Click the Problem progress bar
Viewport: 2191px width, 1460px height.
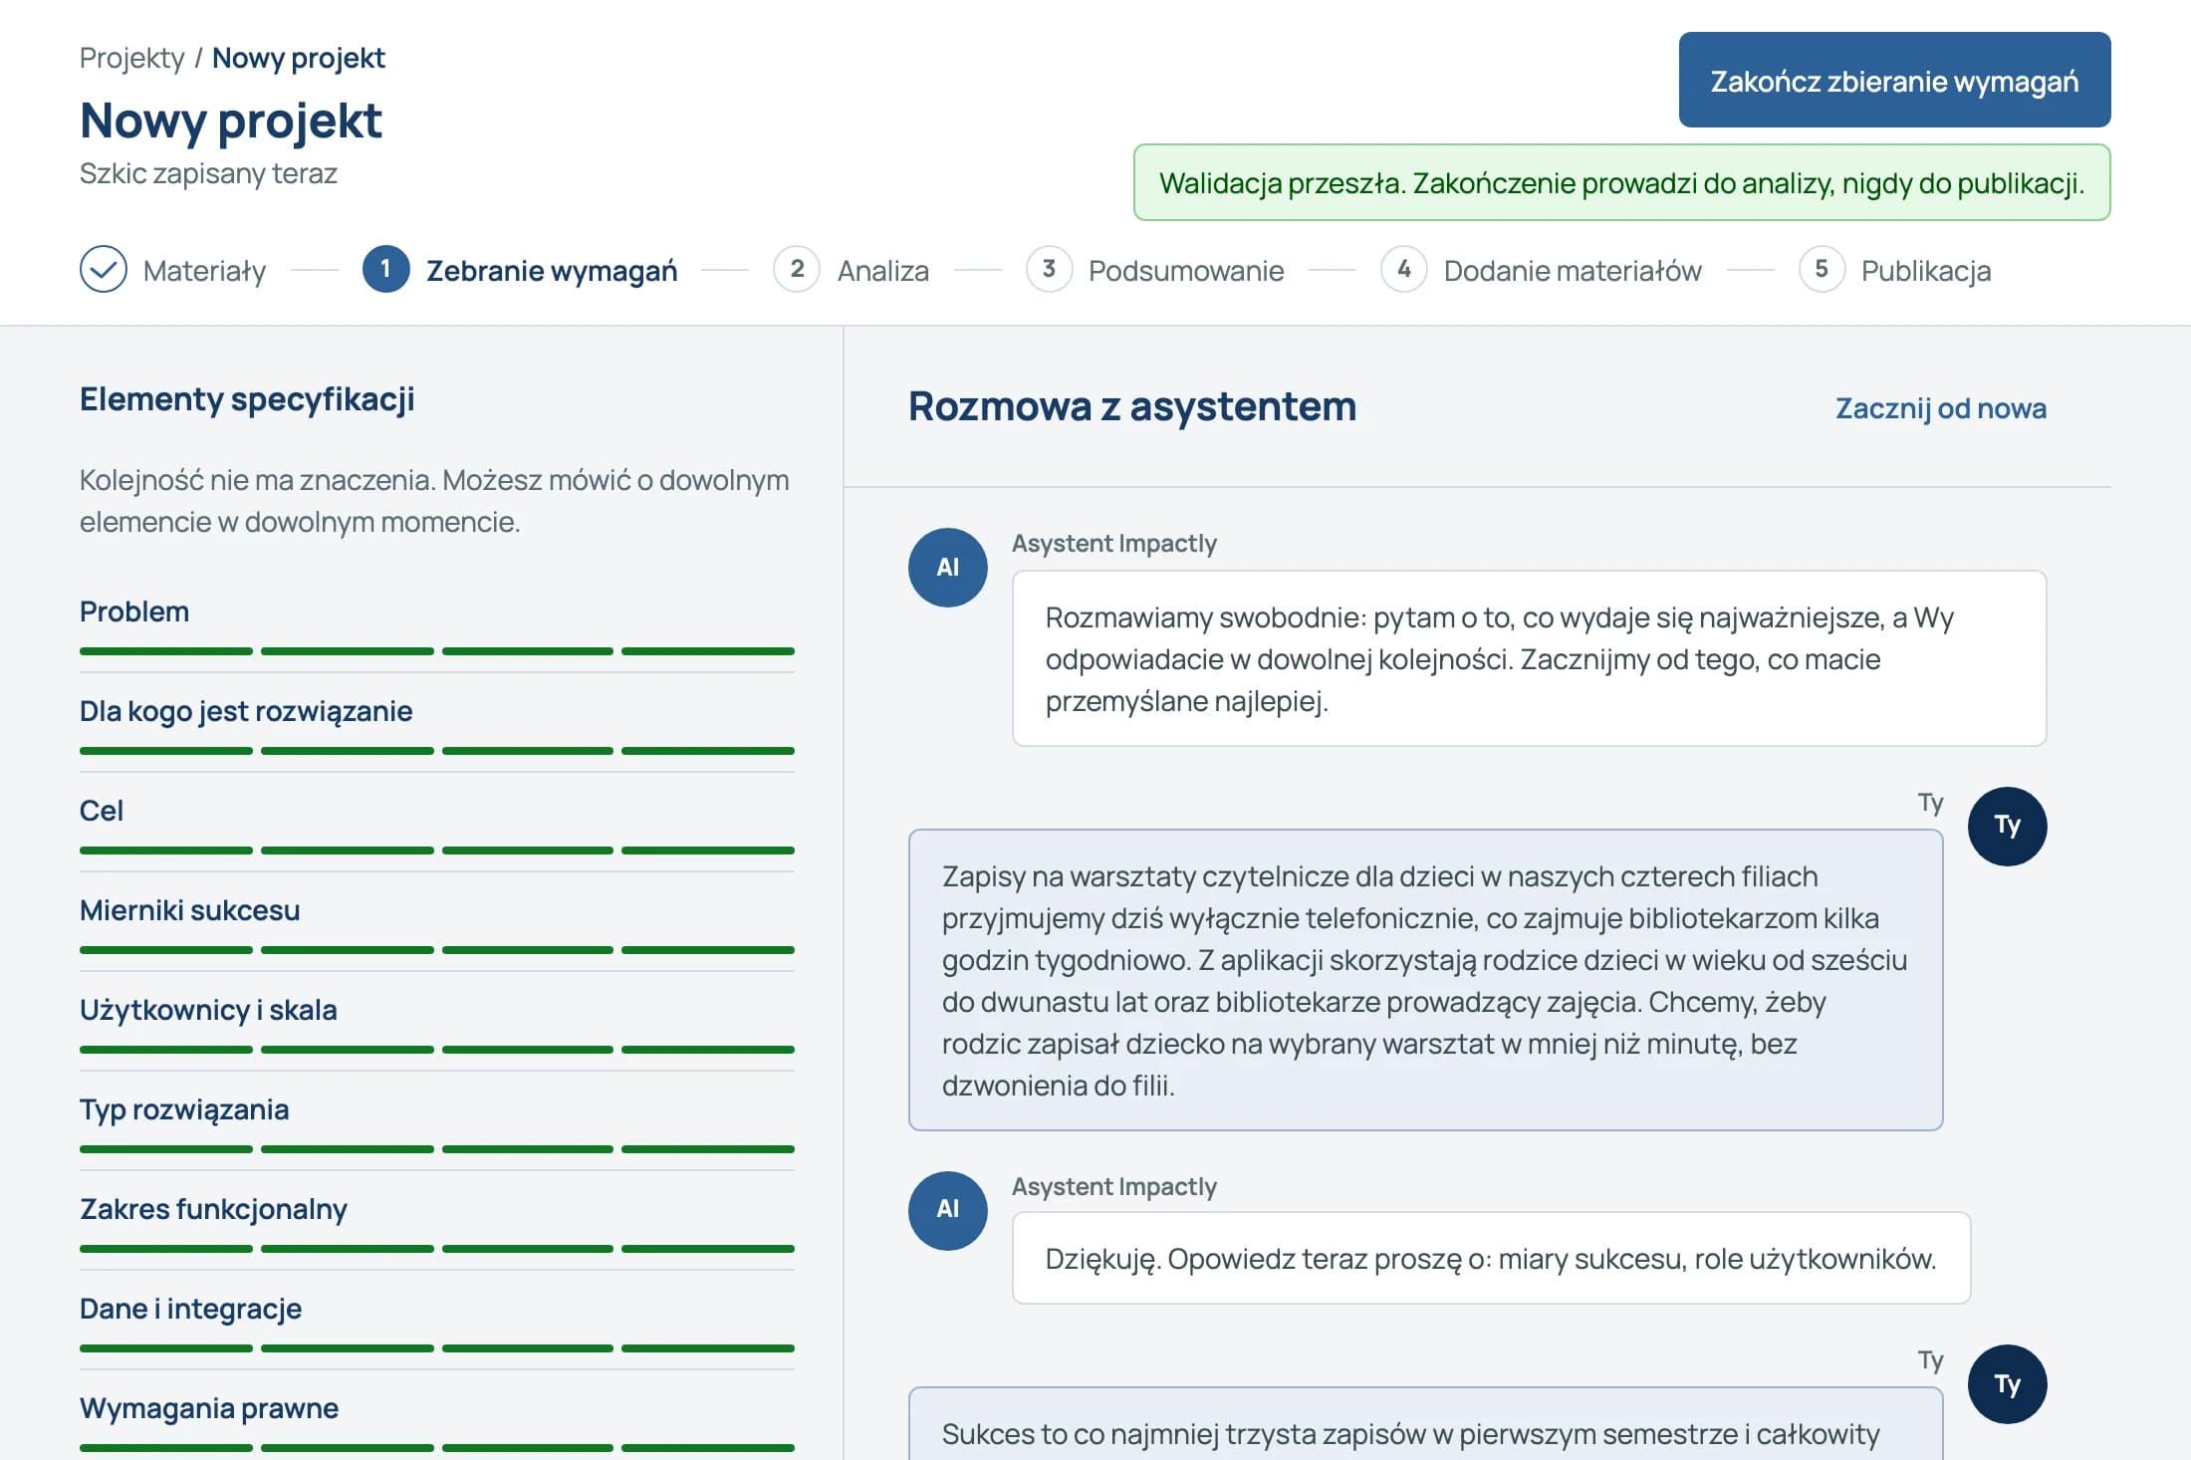pos(437,651)
